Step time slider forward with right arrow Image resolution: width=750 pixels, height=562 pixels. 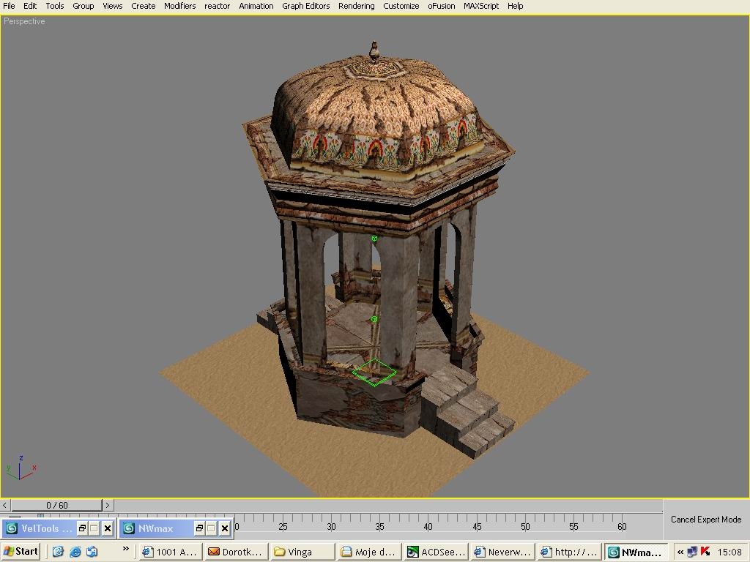point(108,505)
